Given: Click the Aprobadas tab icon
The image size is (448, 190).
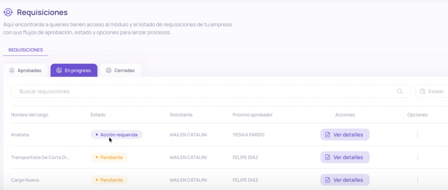Looking at the screenshot, I should coord(12,70).
